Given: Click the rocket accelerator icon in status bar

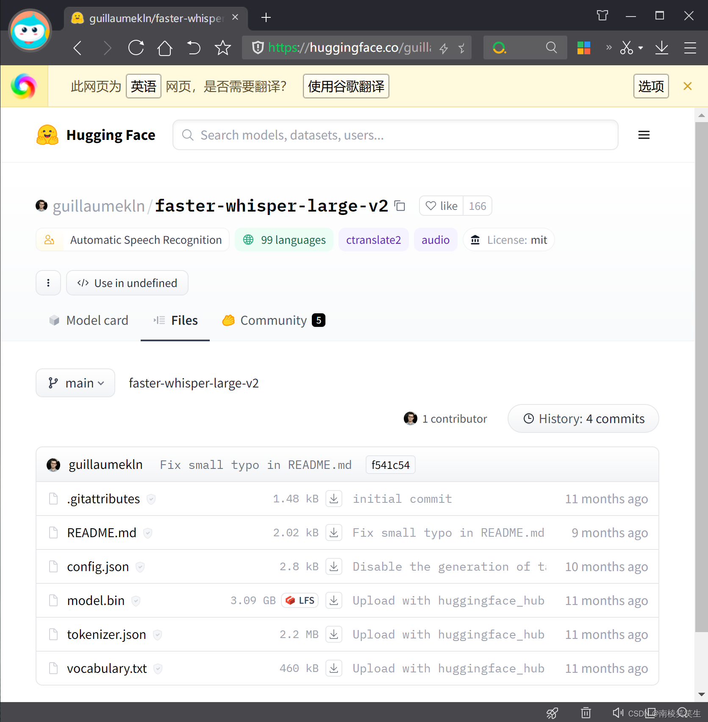Looking at the screenshot, I should point(552,713).
